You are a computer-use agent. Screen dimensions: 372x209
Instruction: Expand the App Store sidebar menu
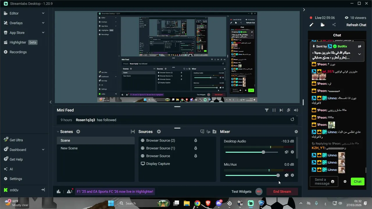click(43, 33)
